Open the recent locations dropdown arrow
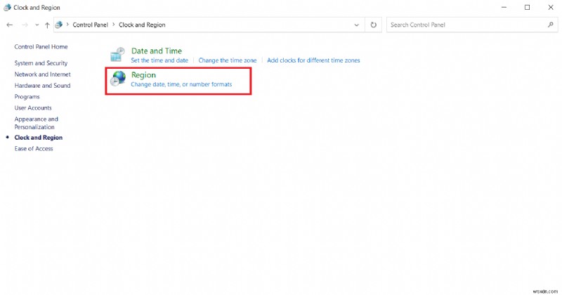Viewport: 562px width, 295px height. 37,25
